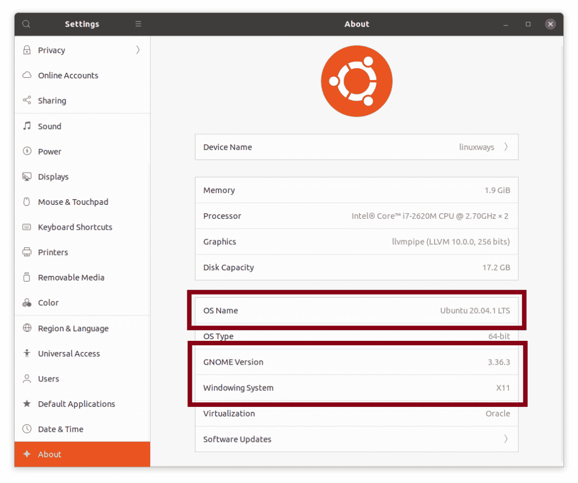Click the Displays sidebar icon
The image size is (578, 483).
click(x=27, y=177)
